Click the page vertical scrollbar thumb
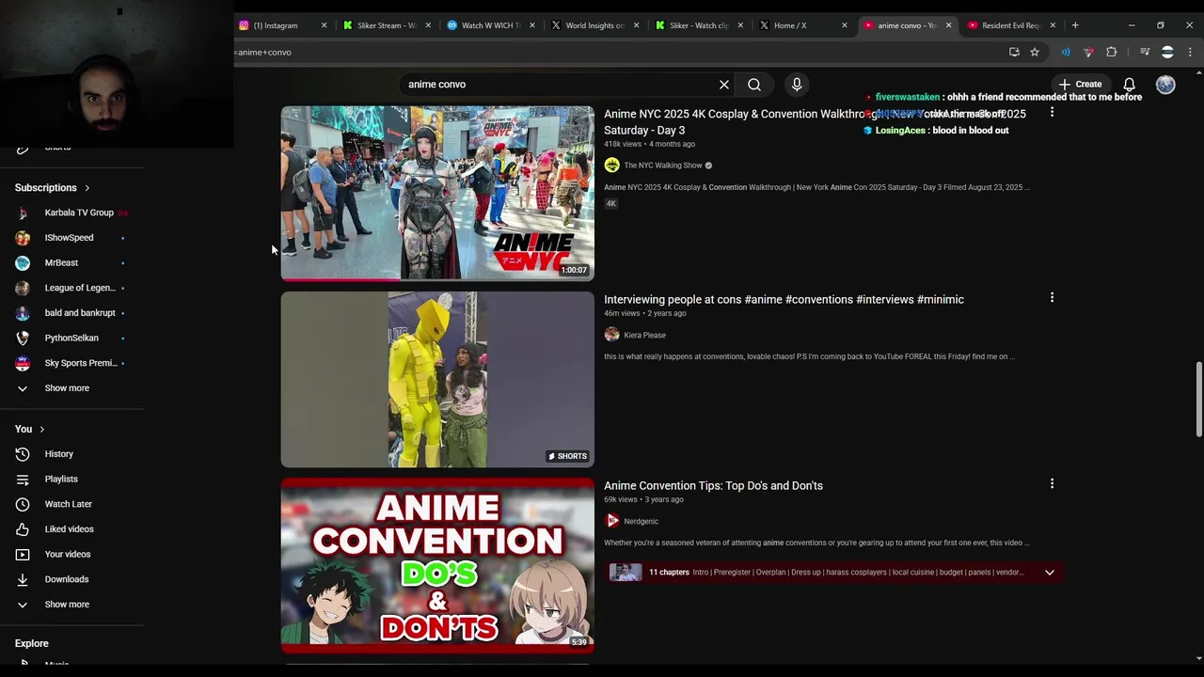Image resolution: width=1204 pixels, height=677 pixels. [1198, 399]
